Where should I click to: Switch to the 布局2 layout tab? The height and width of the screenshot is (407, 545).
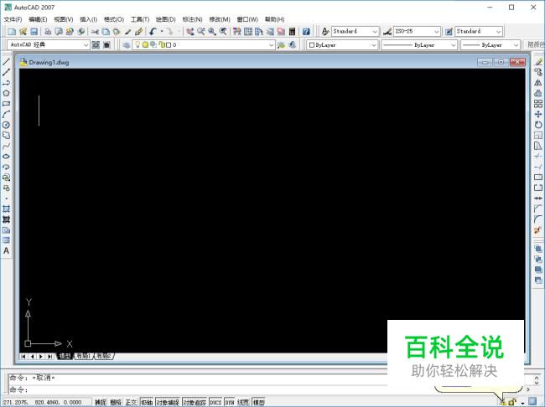[x=104, y=356]
